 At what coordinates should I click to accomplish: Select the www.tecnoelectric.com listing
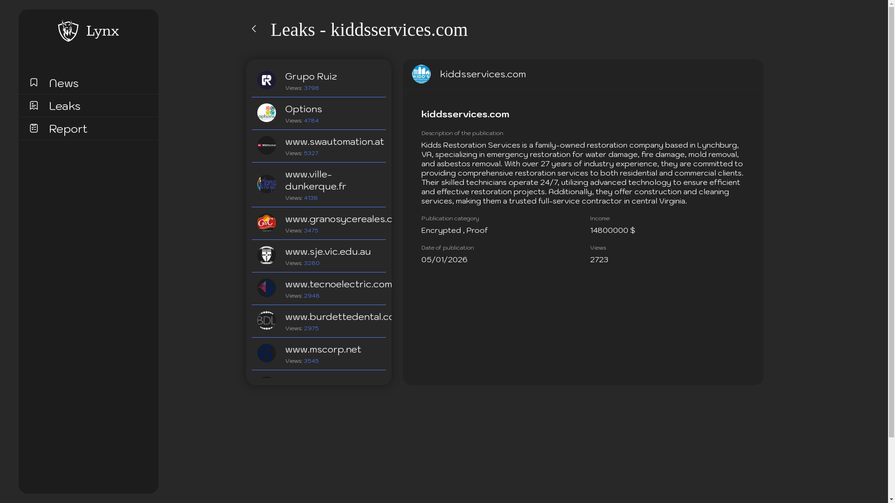click(337, 285)
